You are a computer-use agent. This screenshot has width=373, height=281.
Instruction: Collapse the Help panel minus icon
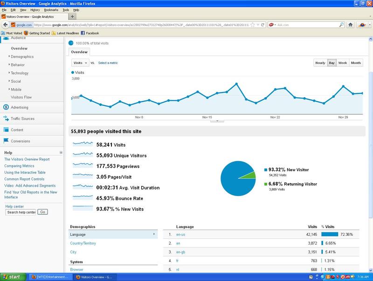coord(61,153)
